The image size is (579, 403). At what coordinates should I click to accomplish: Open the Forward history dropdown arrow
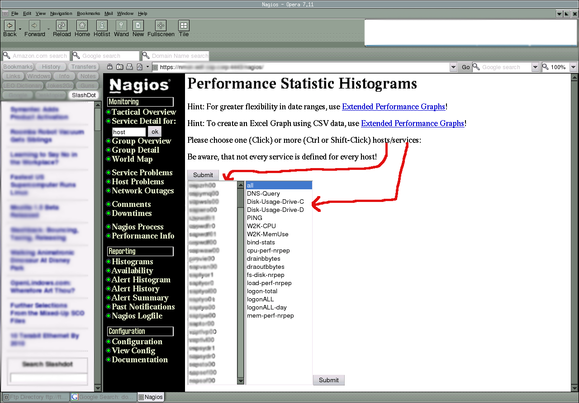click(x=48, y=29)
